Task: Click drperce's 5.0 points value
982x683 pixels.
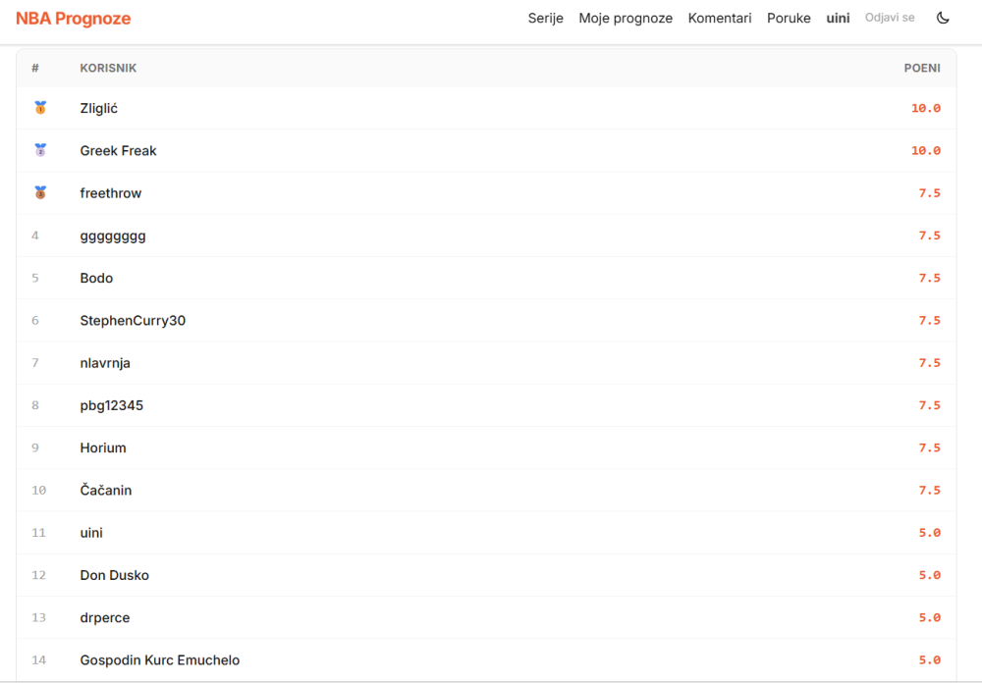Action: click(929, 618)
